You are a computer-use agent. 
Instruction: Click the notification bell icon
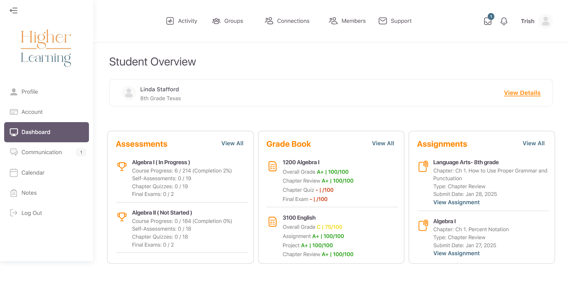click(504, 21)
